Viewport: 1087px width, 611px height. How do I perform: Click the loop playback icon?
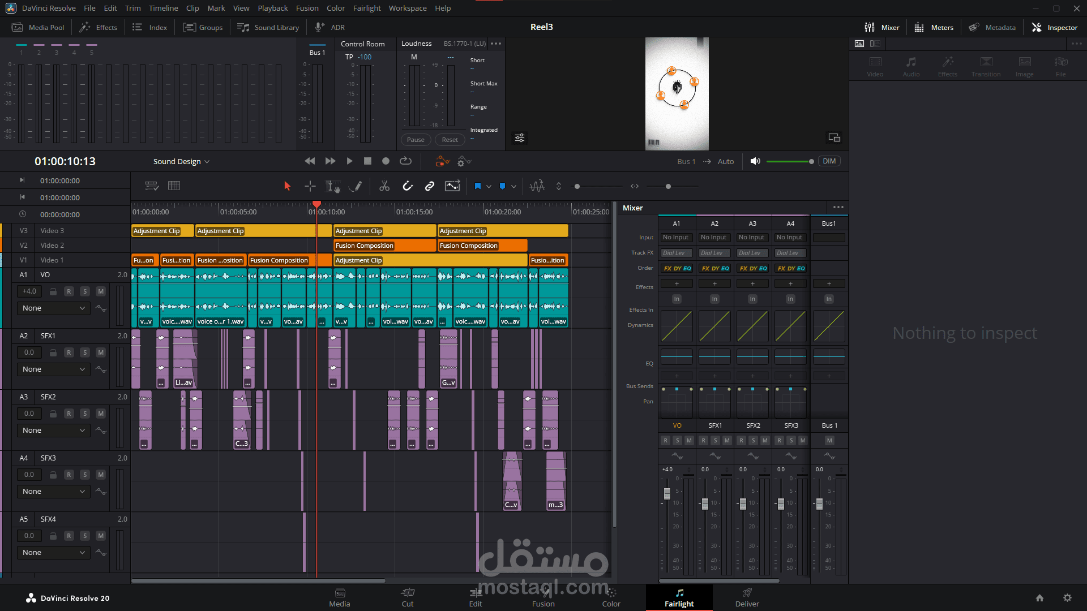click(405, 161)
